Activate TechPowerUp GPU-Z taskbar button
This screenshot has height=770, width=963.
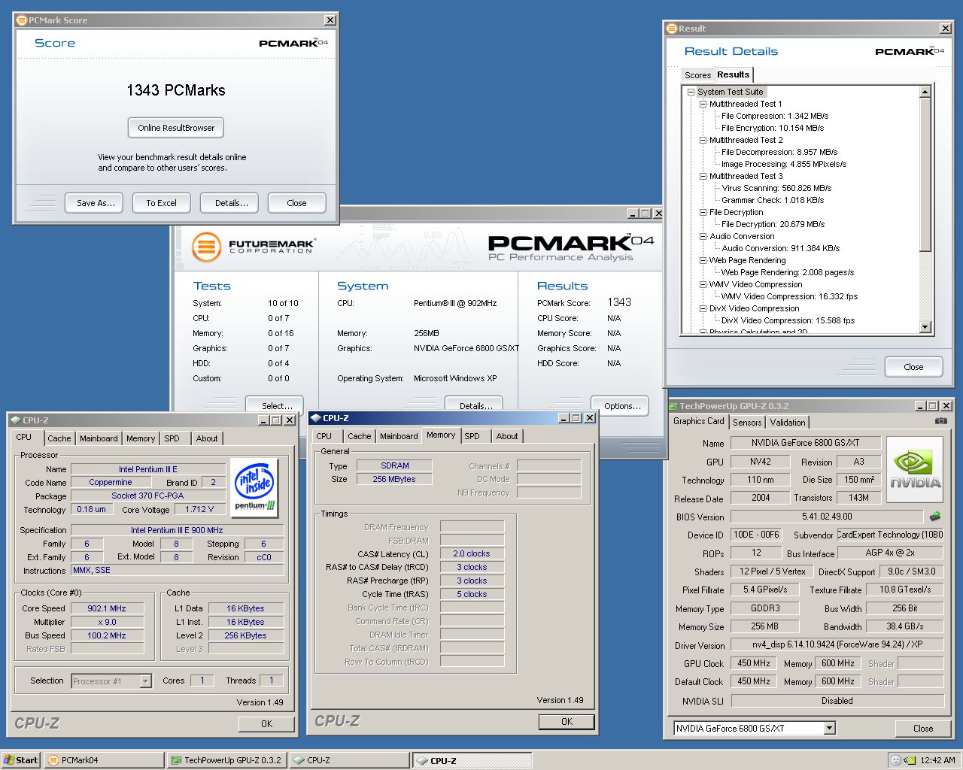(x=226, y=760)
